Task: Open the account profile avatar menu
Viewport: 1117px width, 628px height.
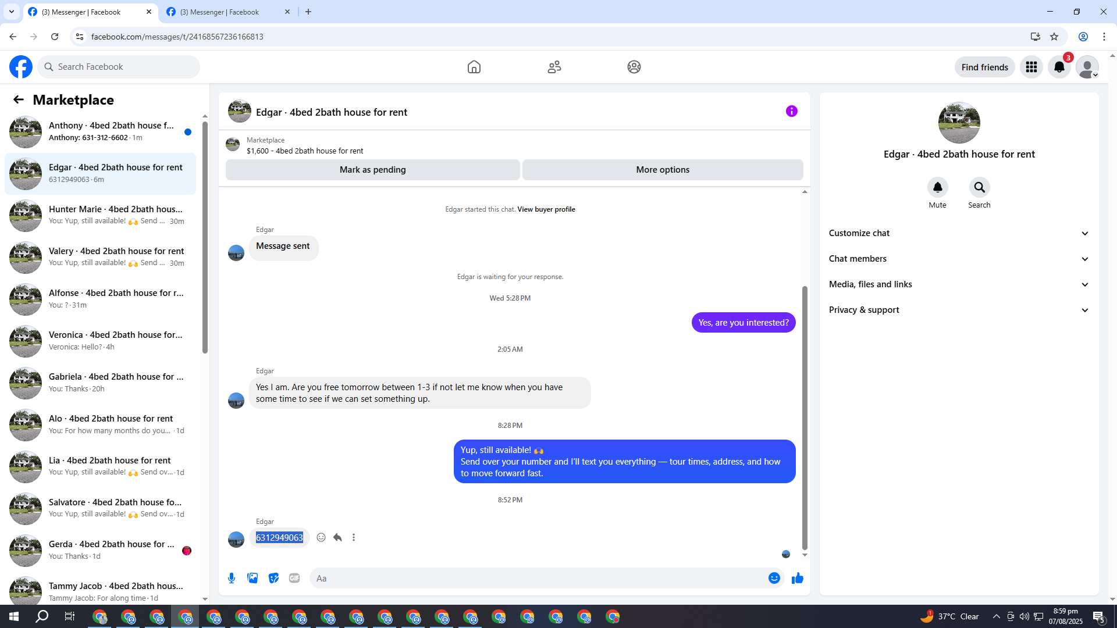Action: pyautogui.click(x=1087, y=67)
